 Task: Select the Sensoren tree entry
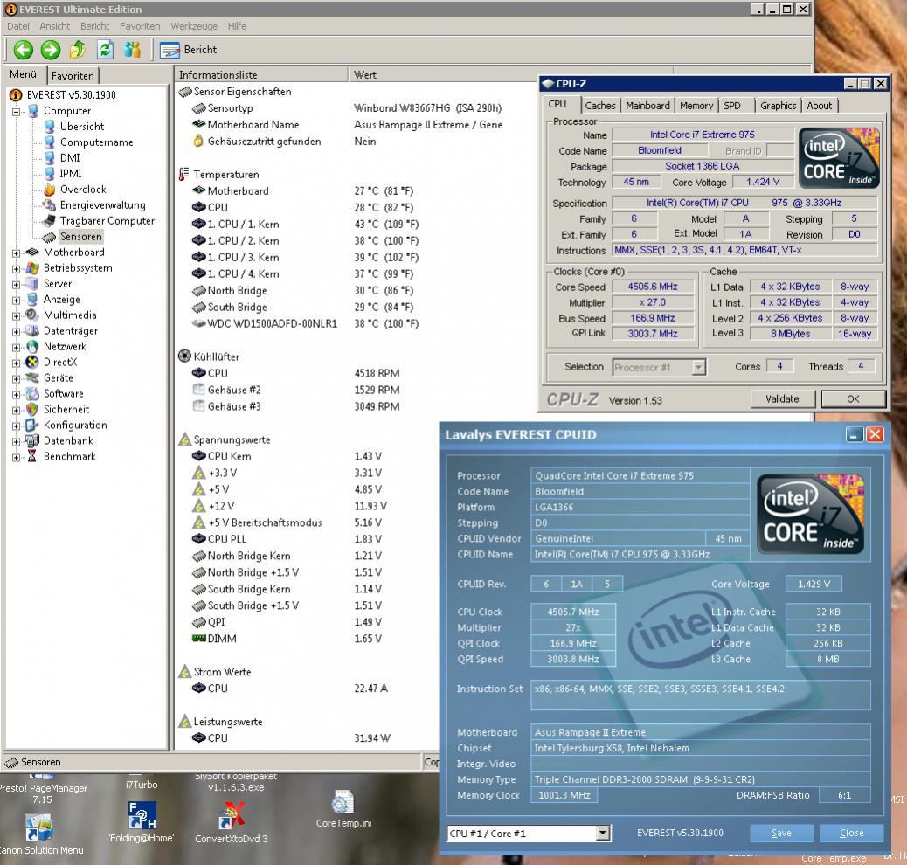81,236
